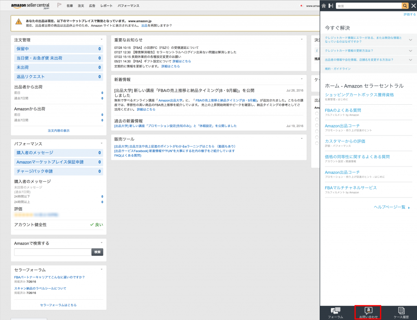
Task: Click the Amazon Seller Central logo
Action: coord(30,6)
